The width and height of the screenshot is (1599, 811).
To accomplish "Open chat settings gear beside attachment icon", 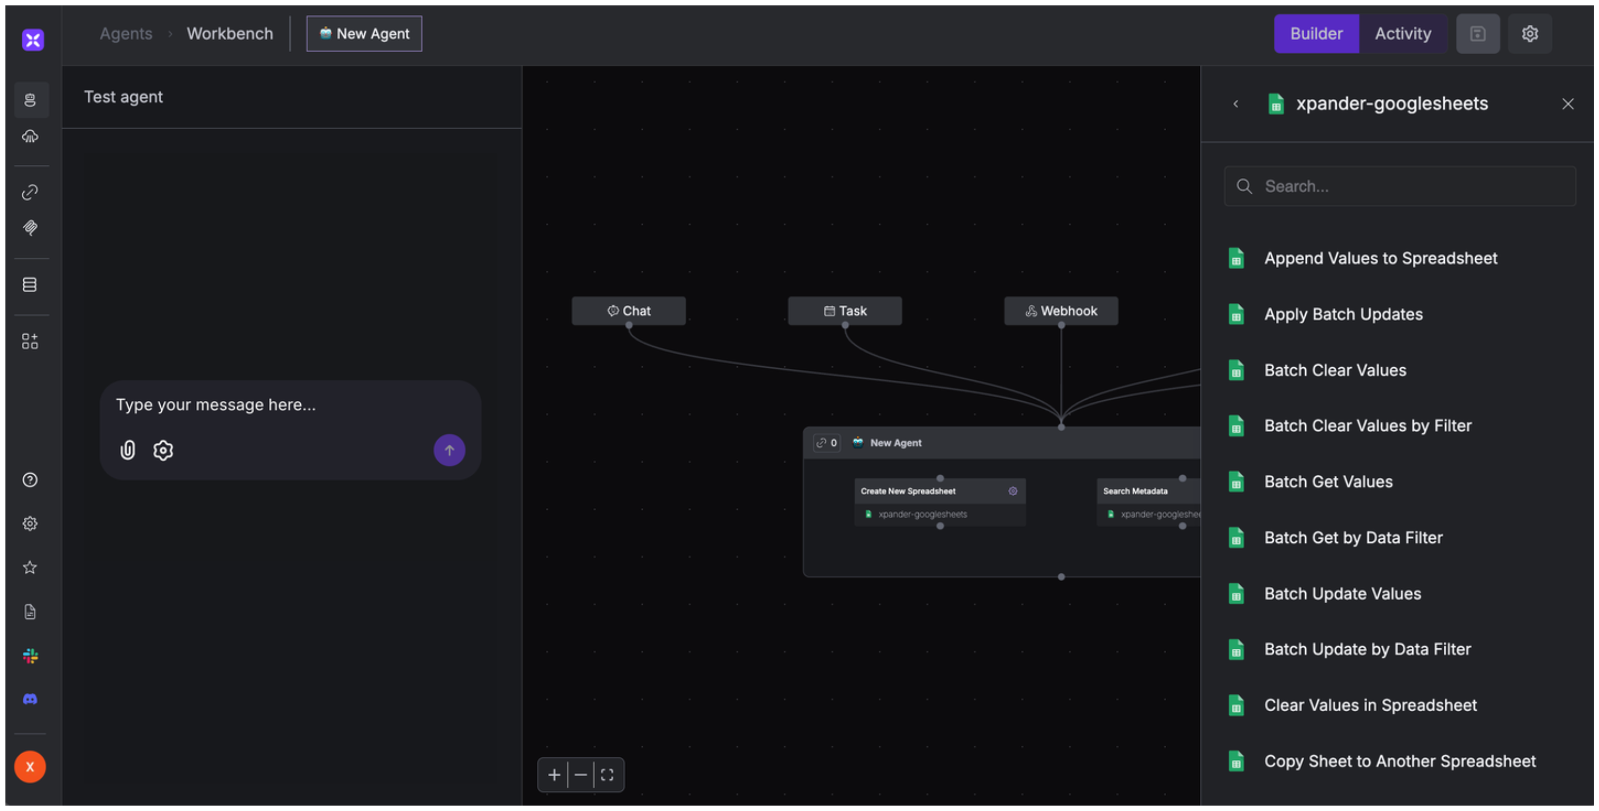I will pyautogui.click(x=163, y=450).
